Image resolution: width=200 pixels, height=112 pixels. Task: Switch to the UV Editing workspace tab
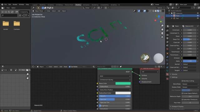(x=59, y=5)
